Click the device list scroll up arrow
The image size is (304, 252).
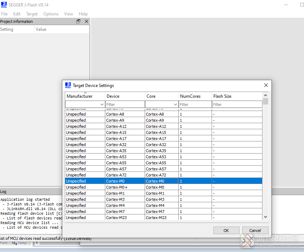pyautogui.click(x=266, y=95)
